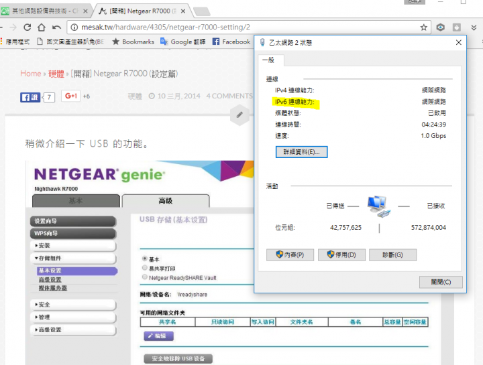Select the advanced (高级) tab in genie

[166, 201]
